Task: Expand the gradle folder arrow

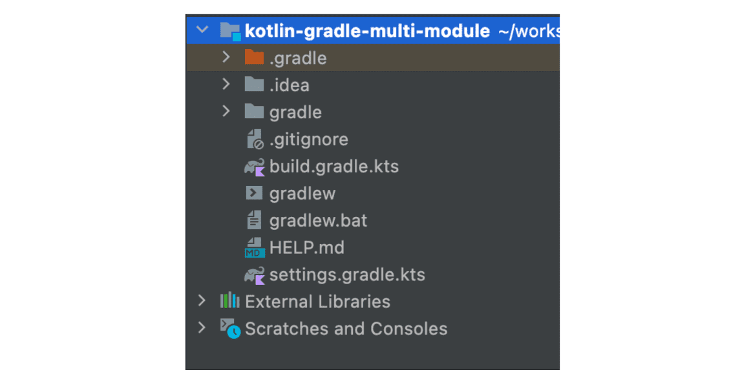Action: (x=226, y=111)
